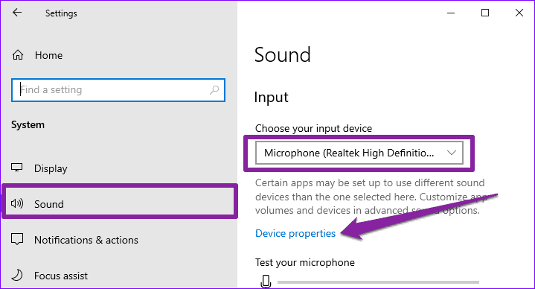The width and height of the screenshot is (535, 289).
Task: Click the microphone icon under test
Action: pos(266,282)
